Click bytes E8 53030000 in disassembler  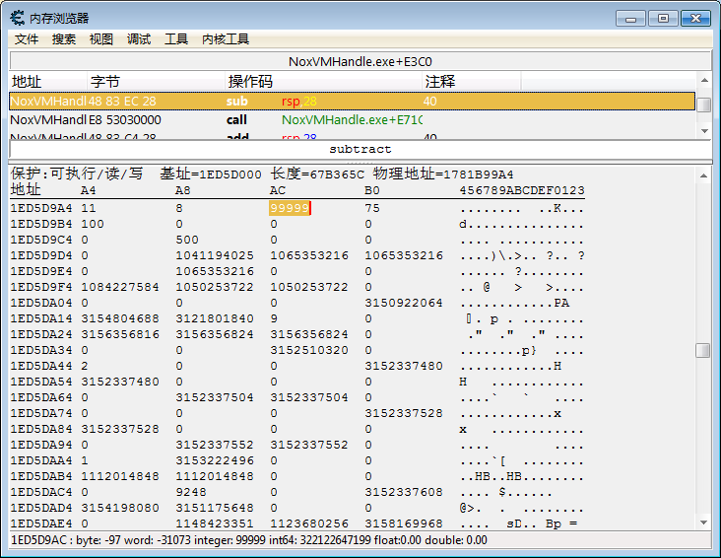pyautogui.click(x=125, y=119)
